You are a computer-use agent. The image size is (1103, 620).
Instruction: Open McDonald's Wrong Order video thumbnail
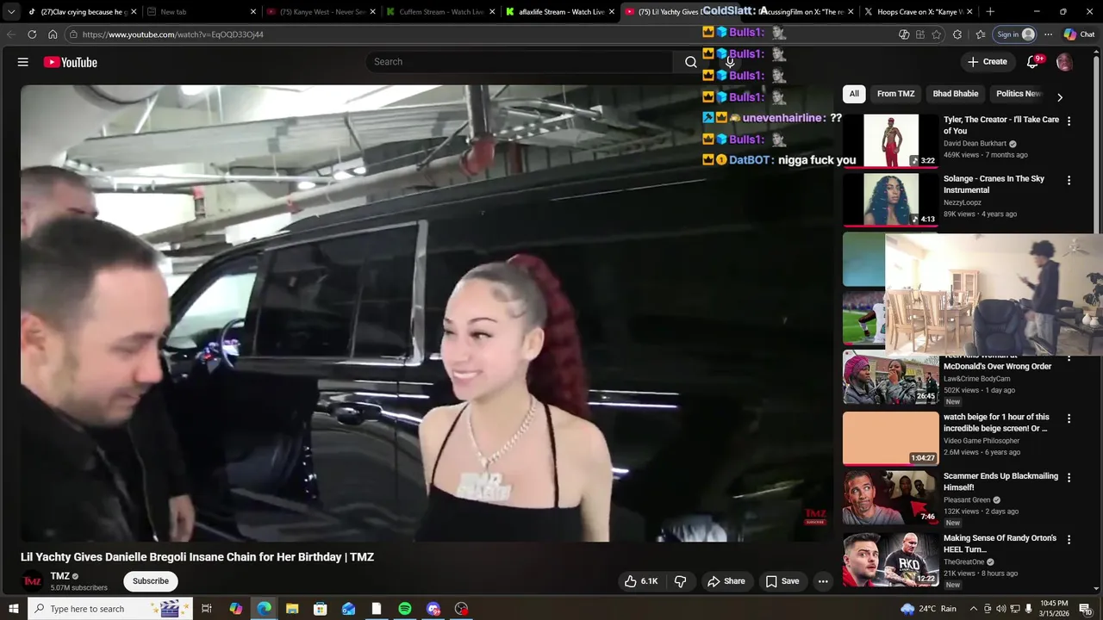point(890,379)
